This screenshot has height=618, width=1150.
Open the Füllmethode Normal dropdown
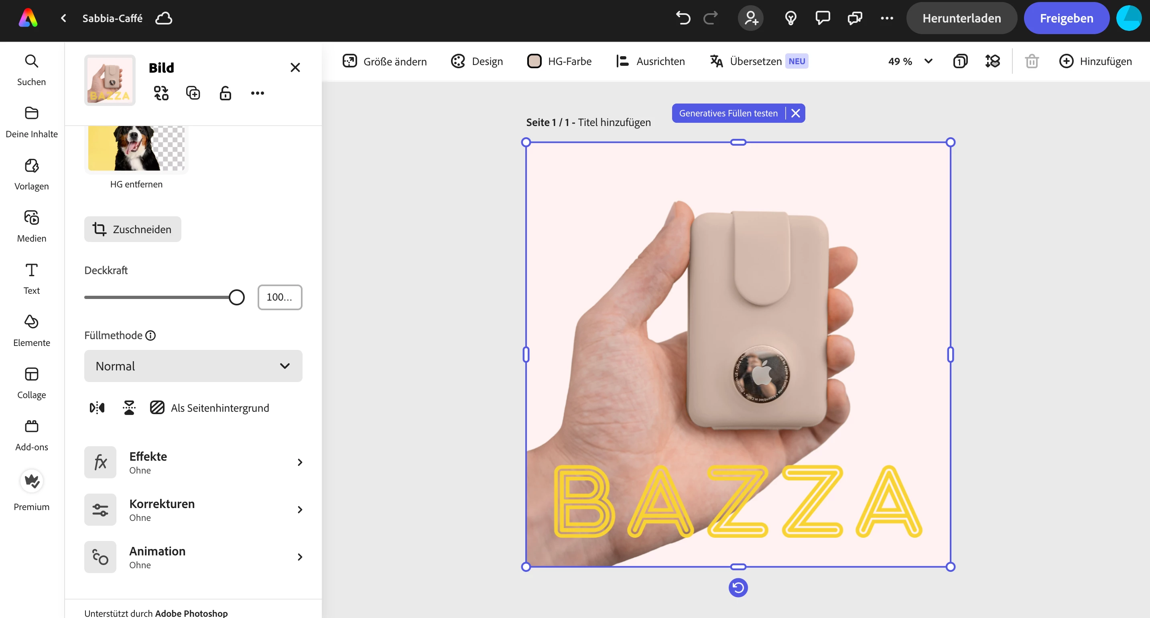193,366
